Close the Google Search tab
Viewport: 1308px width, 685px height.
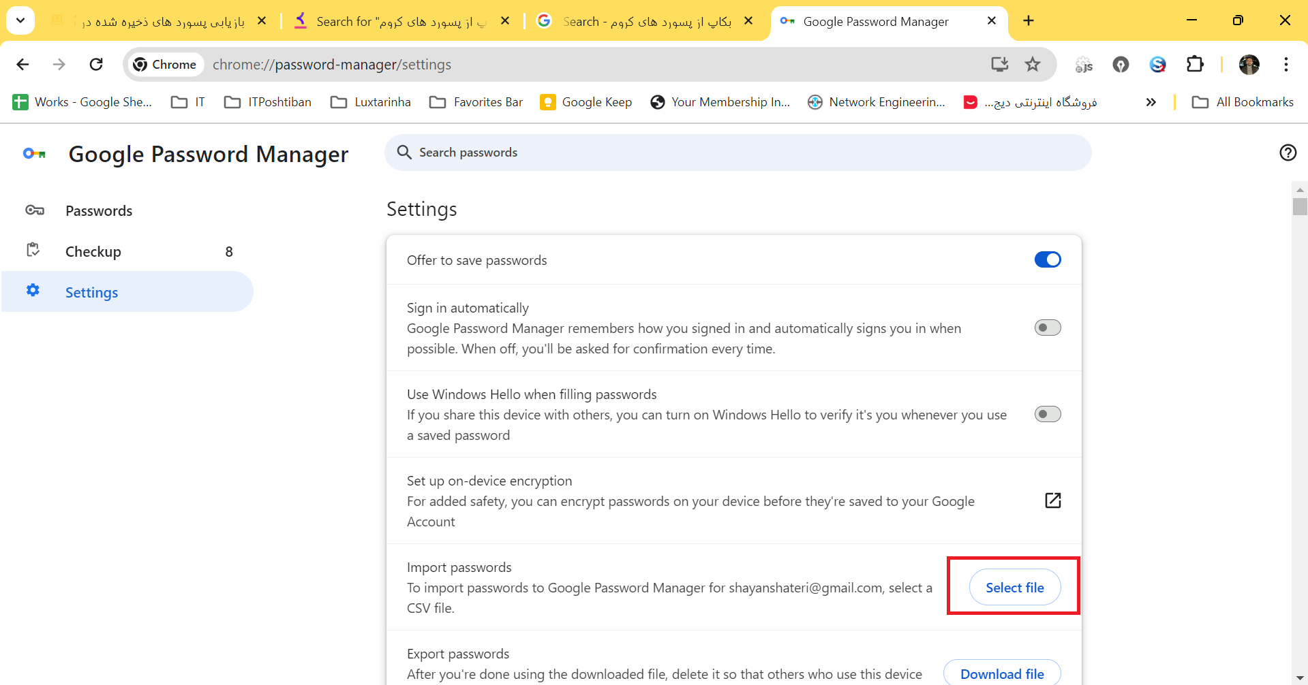pos(748,21)
